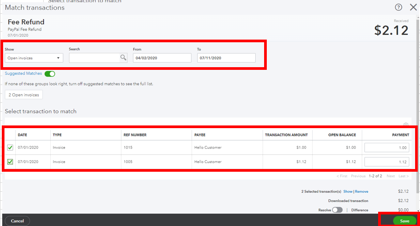Viewport: 420px width, 226px height.
Task: Click the PAYMENT column header
Action: (x=400, y=135)
